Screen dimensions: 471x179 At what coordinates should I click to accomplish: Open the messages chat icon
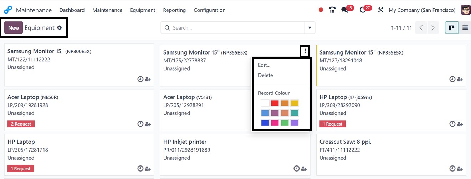[345, 10]
